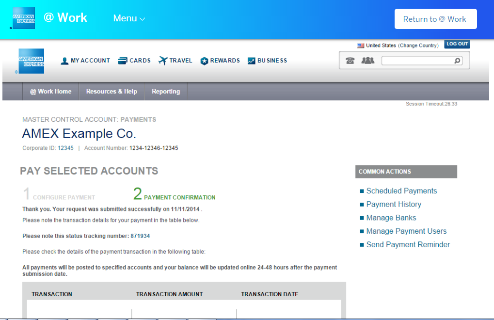Click the @ Work title in the banner

(x=65, y=17)
